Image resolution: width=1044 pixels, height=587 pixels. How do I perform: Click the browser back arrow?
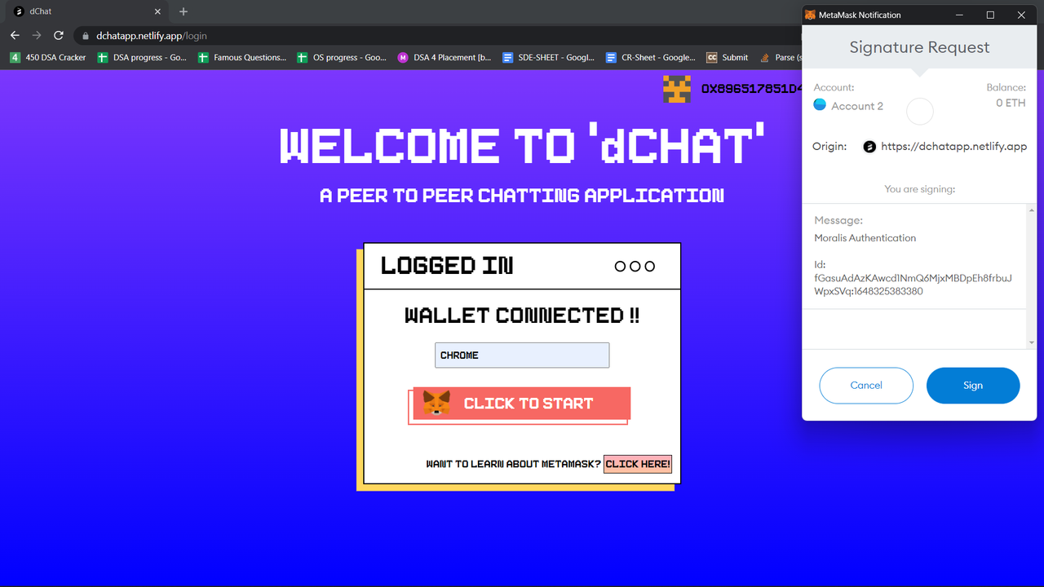(15, 36)
